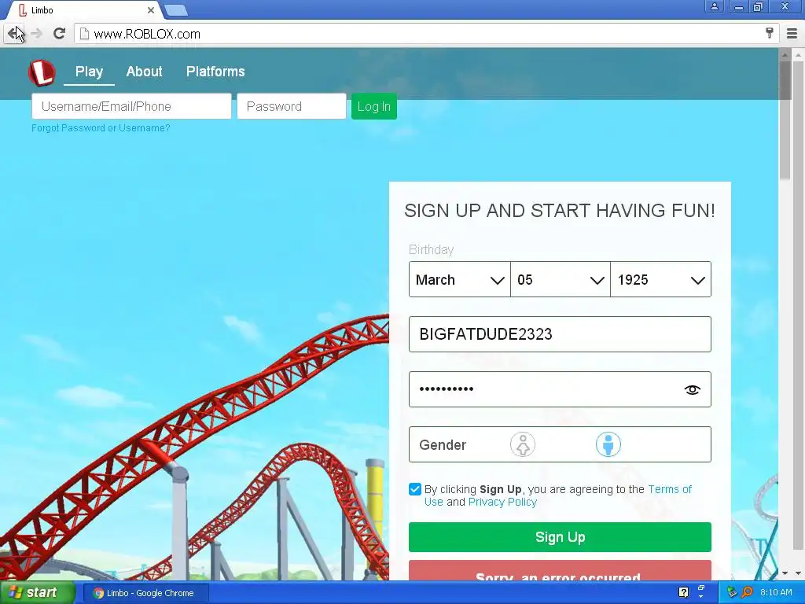Open the Windows start menu
The image size is (805, 604).
pyautogui.click(x=36, y=593)
